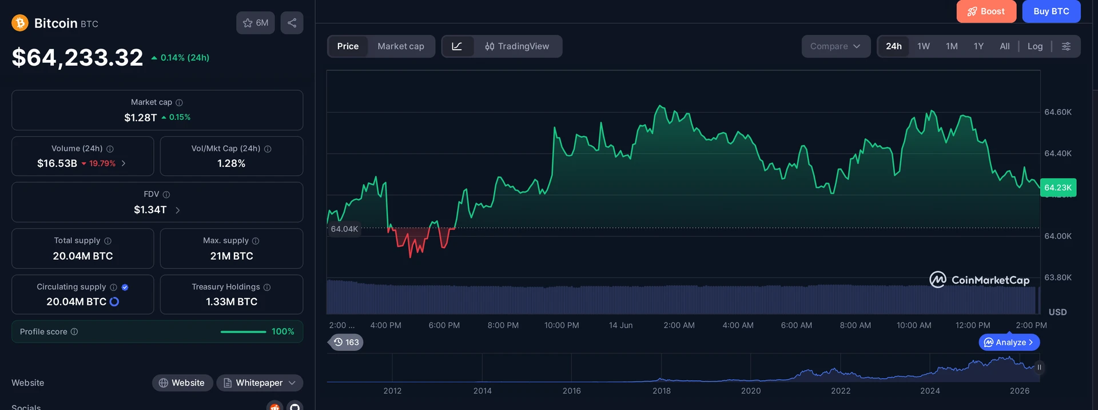Click the Boost button
Image resolution: width=1098 pixels, height=410 pixels.
point(986,11)
